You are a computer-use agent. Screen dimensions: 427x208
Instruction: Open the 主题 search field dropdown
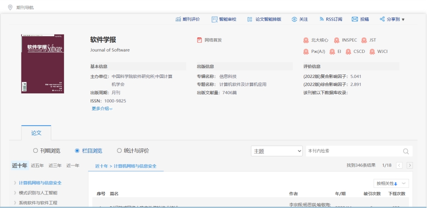point(277,151)
